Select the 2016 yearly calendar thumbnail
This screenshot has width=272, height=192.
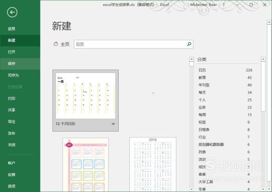[153, 165]
